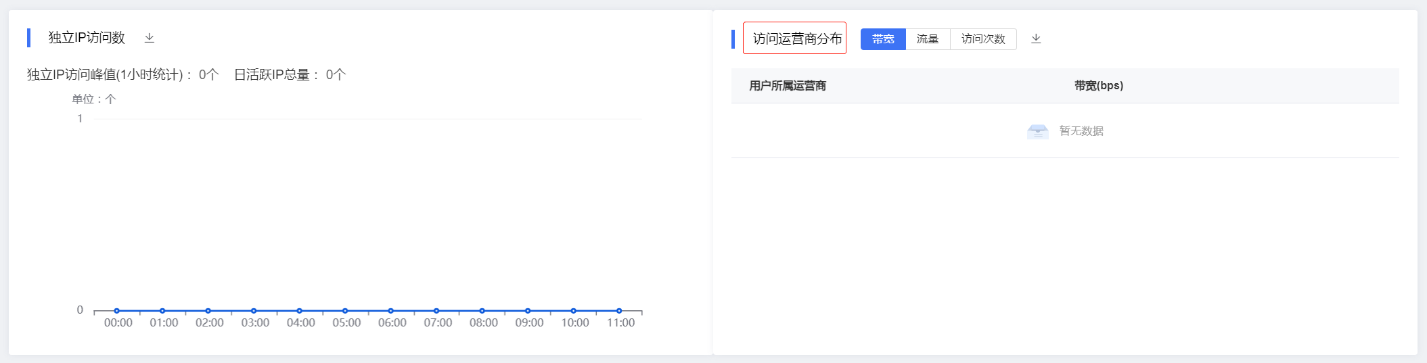Click the 06:00 data point on chart
The height and width of the screenshot is (363, 1427).
tap(391, 311)
